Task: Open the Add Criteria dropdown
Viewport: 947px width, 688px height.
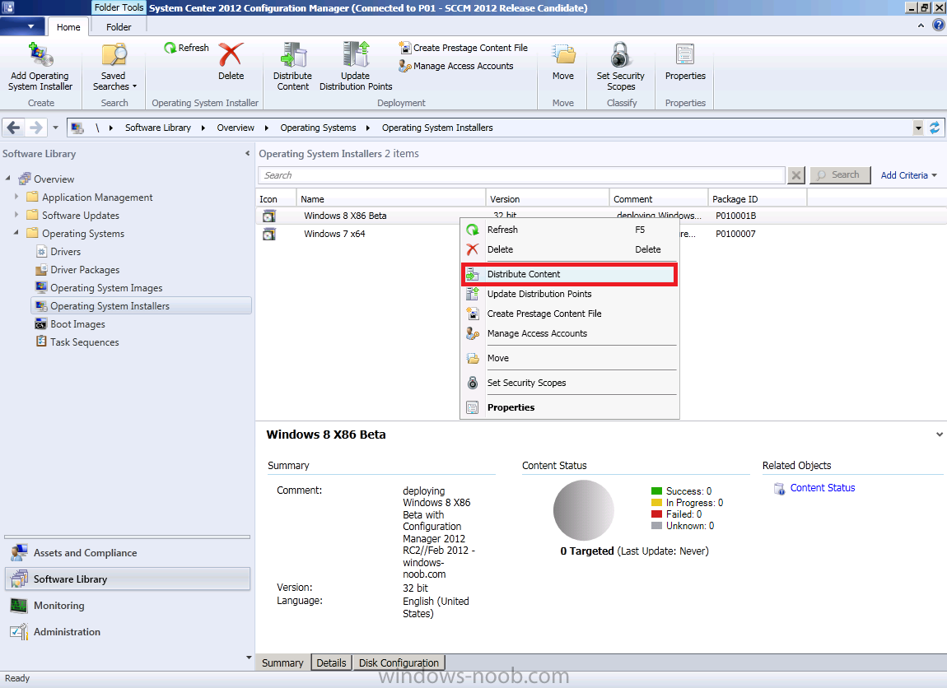Action: pos(908,175)
